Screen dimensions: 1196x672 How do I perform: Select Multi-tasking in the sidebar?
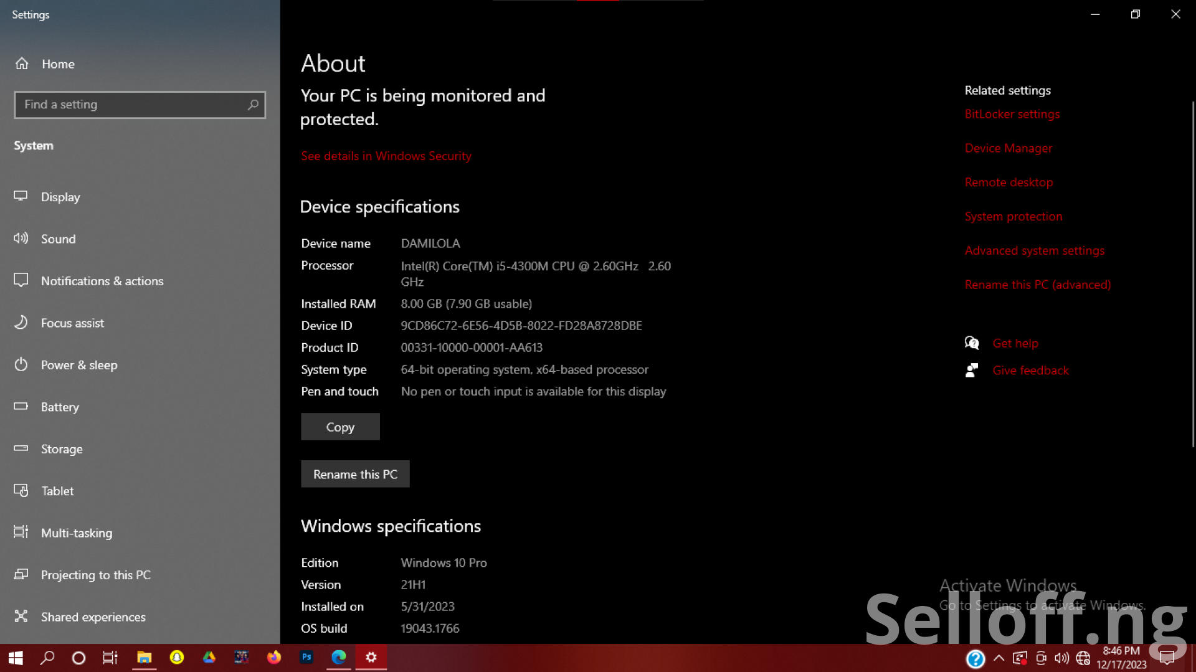tap(77, 533)
